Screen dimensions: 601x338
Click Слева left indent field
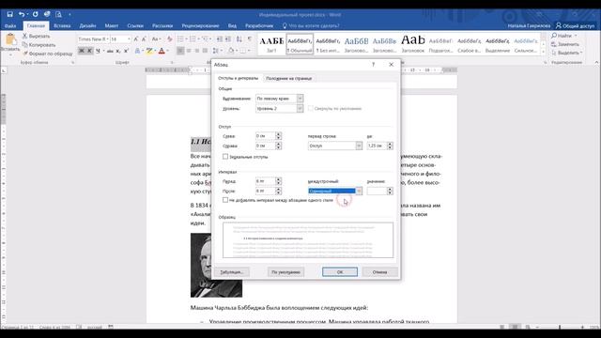tap(265, 135)
